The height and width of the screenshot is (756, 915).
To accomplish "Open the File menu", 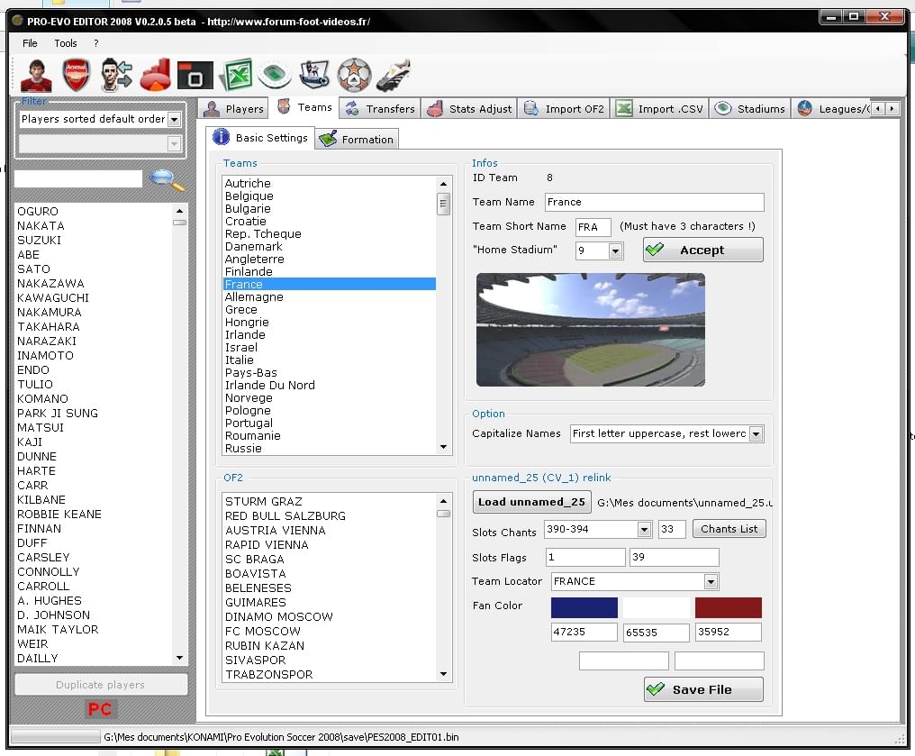I will tap(30, 43).
